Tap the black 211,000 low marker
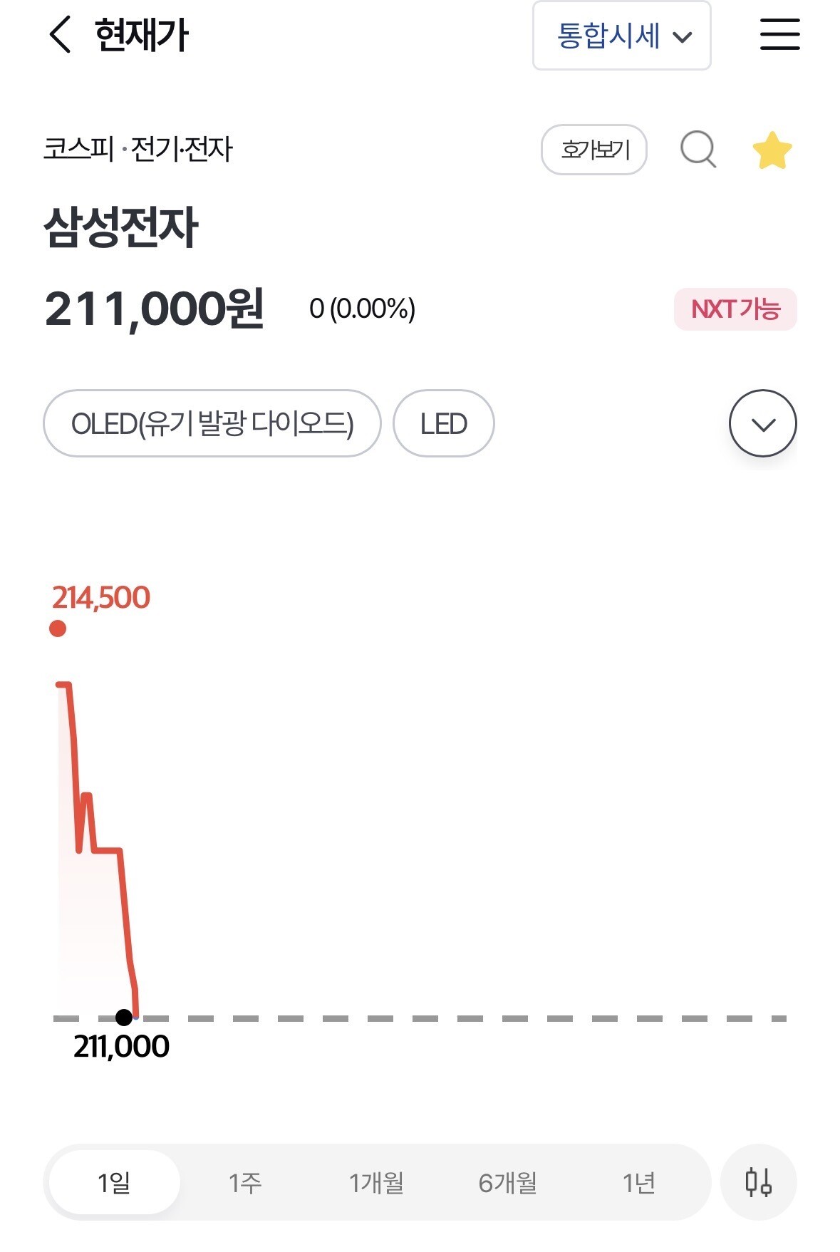Image resolution: width=840 pixels, height=1252 pixels. (x=124, y=1017)
